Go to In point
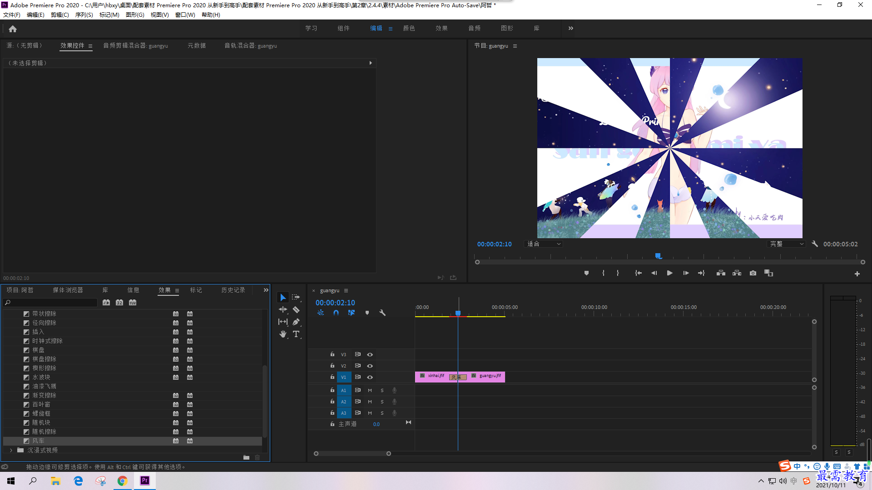872x490 pixels. tap(638, 273)
